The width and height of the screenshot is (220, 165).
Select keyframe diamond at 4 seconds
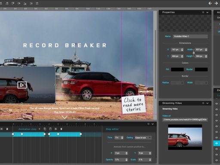tap(49, 134)
